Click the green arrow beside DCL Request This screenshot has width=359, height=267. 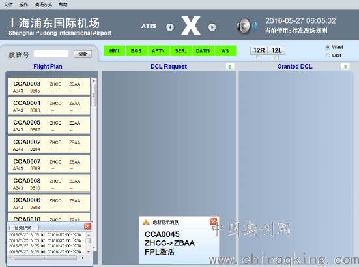[229, 67]
